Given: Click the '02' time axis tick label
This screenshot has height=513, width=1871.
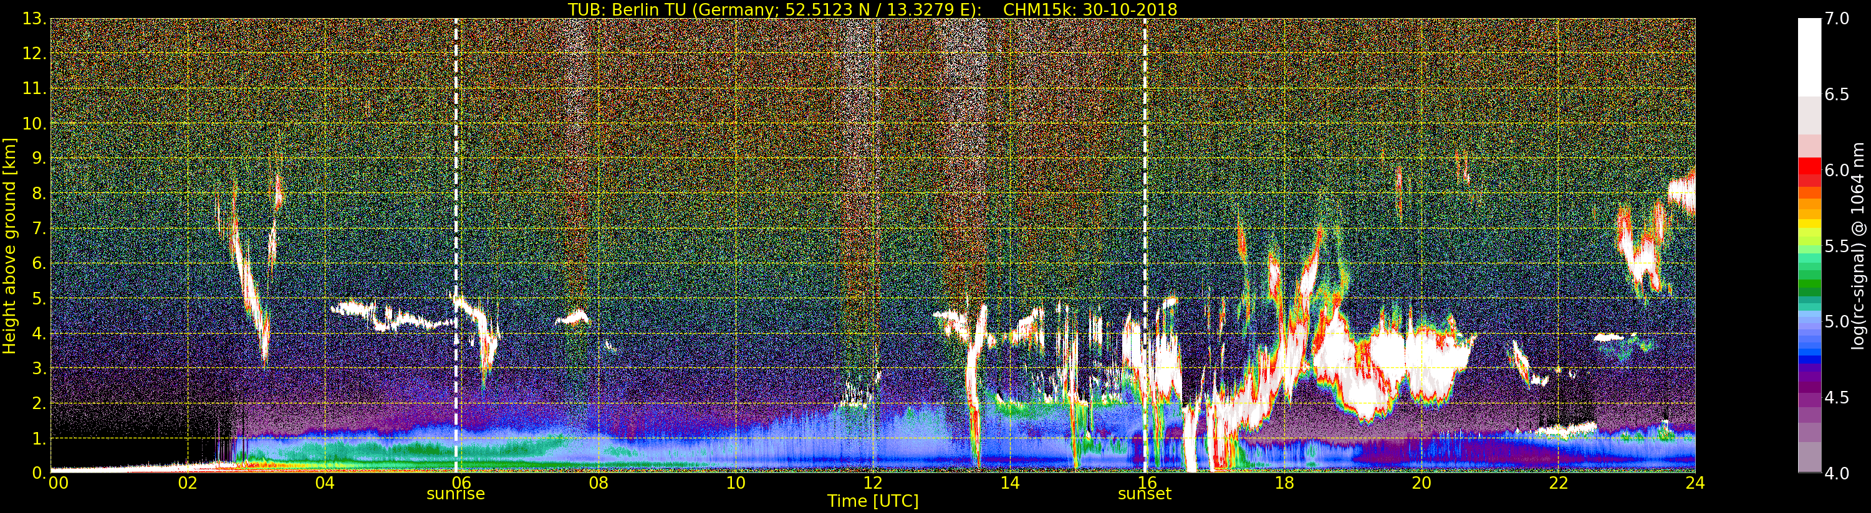Looking at the screenshot, I should (188, 483).
